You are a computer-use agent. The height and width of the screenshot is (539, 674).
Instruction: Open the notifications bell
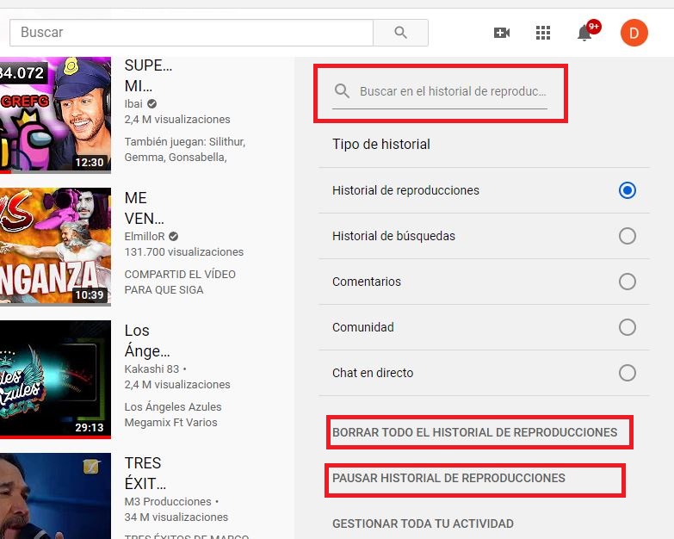tap(585, 33)
